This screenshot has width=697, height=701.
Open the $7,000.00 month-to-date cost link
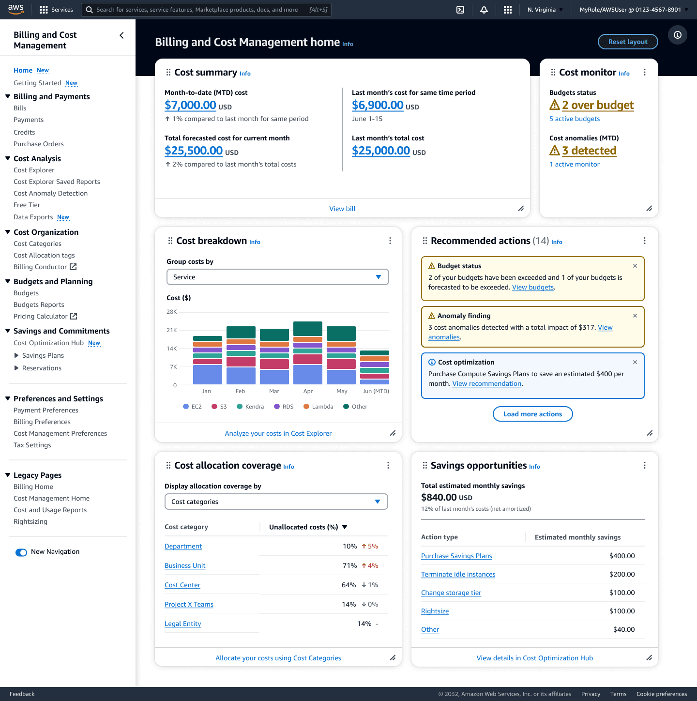pos(190,105)
